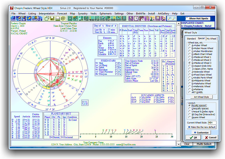The width and height of the screenshot is (225, 159).
Task: Open the MAPS toolbar icon
Action: pos(108,18)
